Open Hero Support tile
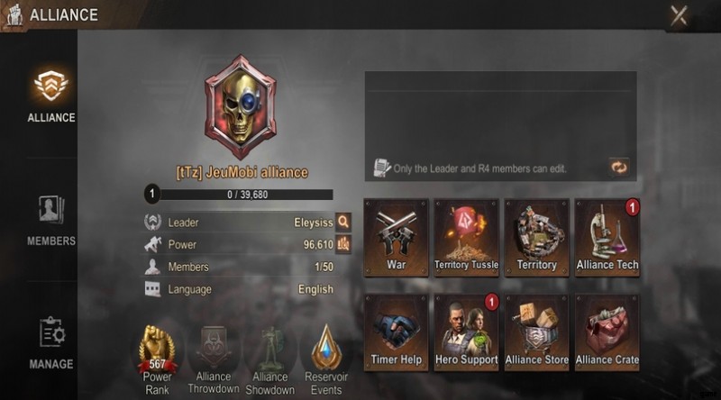This screenshot has width=721, height=400. pos(466,332)
